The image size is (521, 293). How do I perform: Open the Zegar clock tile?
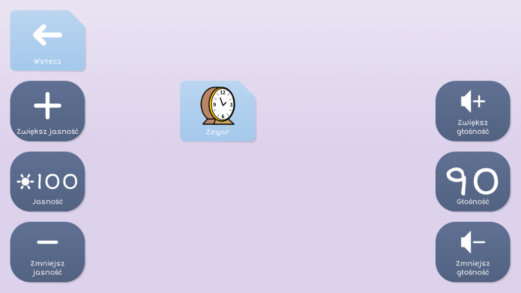[x=218, y=111]
